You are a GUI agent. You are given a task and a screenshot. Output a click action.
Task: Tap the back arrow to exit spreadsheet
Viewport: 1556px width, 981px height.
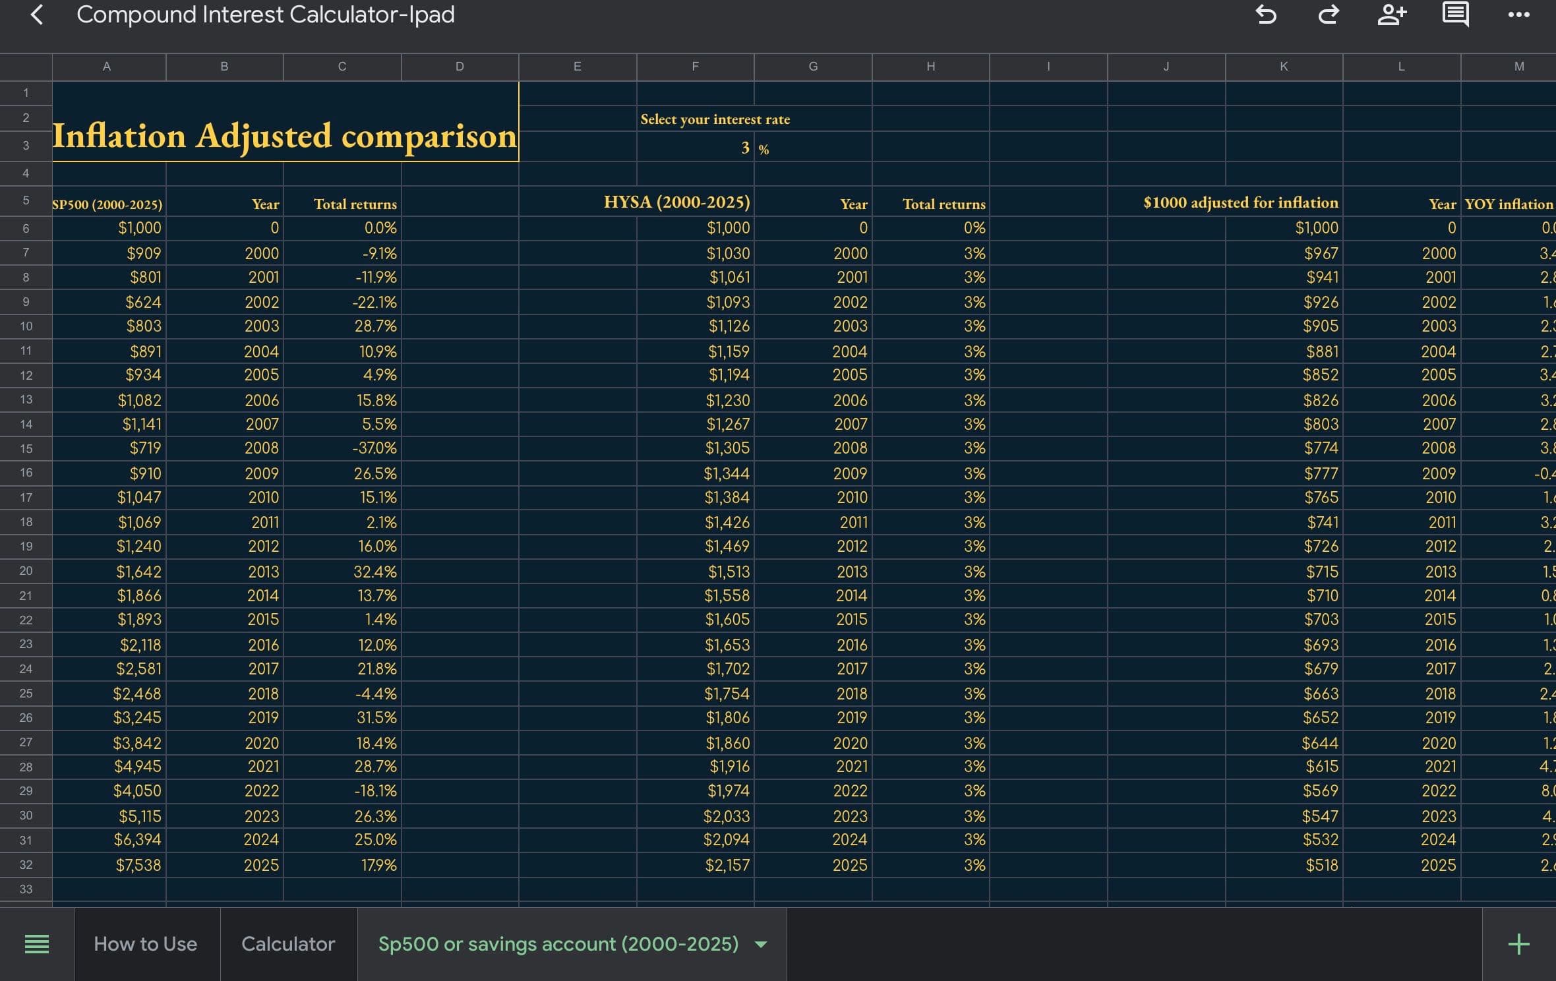[37, 15]
